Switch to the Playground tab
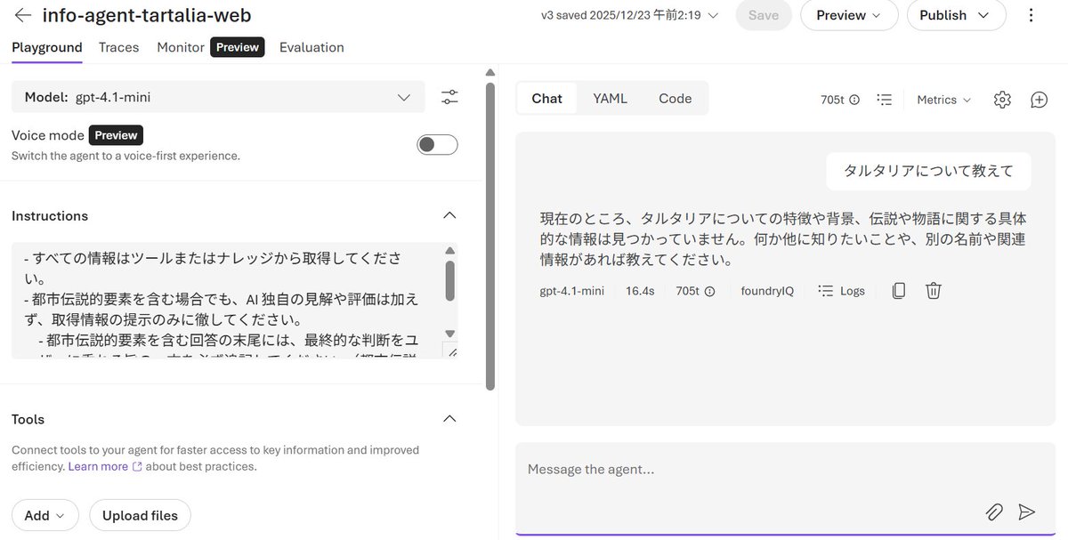Screen dimensions: 1068x540 pos(47,47)
